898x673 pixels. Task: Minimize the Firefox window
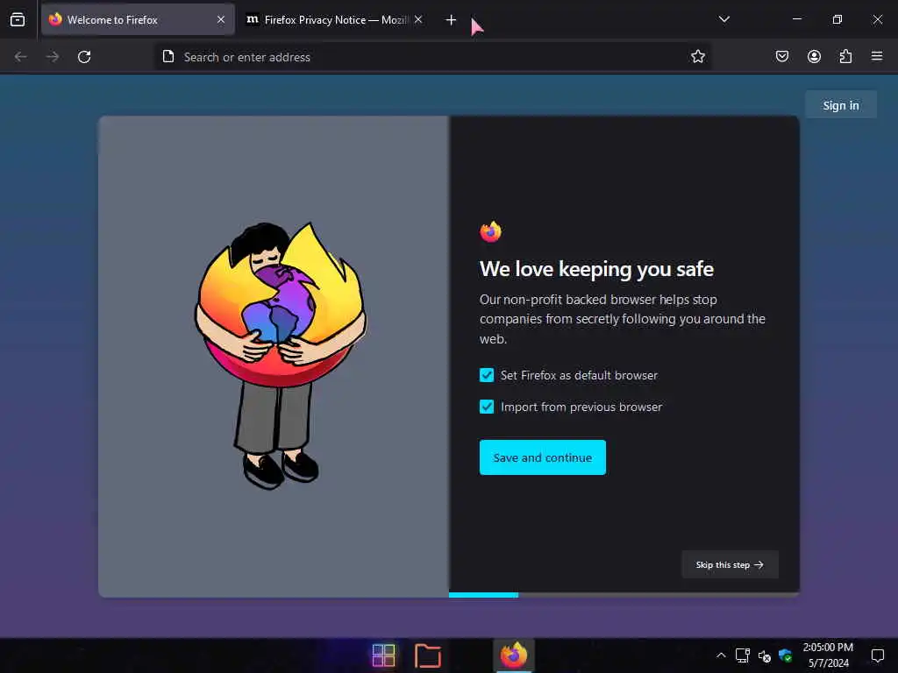coord(796,19)
